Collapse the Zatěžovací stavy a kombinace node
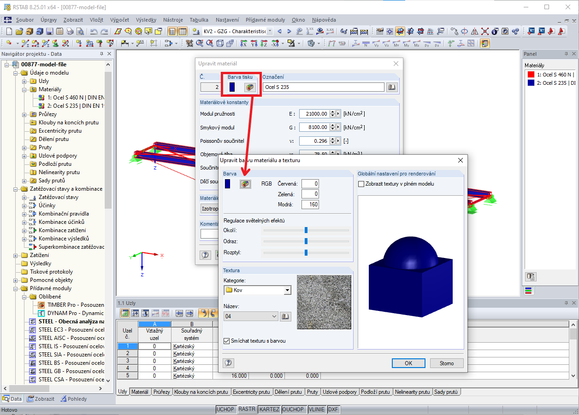The image size is (579, 415). (x=15, y=189)
